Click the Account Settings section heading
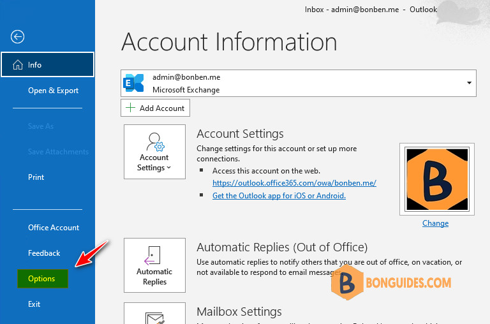Viewport: 490px width, 324px height. click(x=240, y=134)
